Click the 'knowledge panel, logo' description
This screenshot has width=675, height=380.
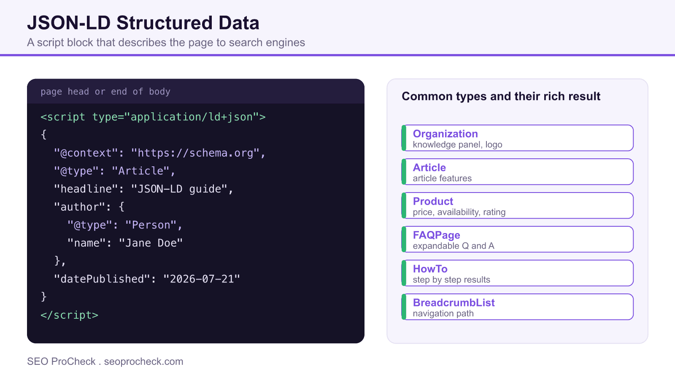click(x=457, y=145)
